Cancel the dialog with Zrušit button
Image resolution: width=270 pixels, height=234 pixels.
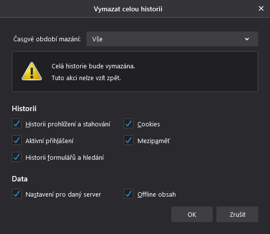point(237,214)
